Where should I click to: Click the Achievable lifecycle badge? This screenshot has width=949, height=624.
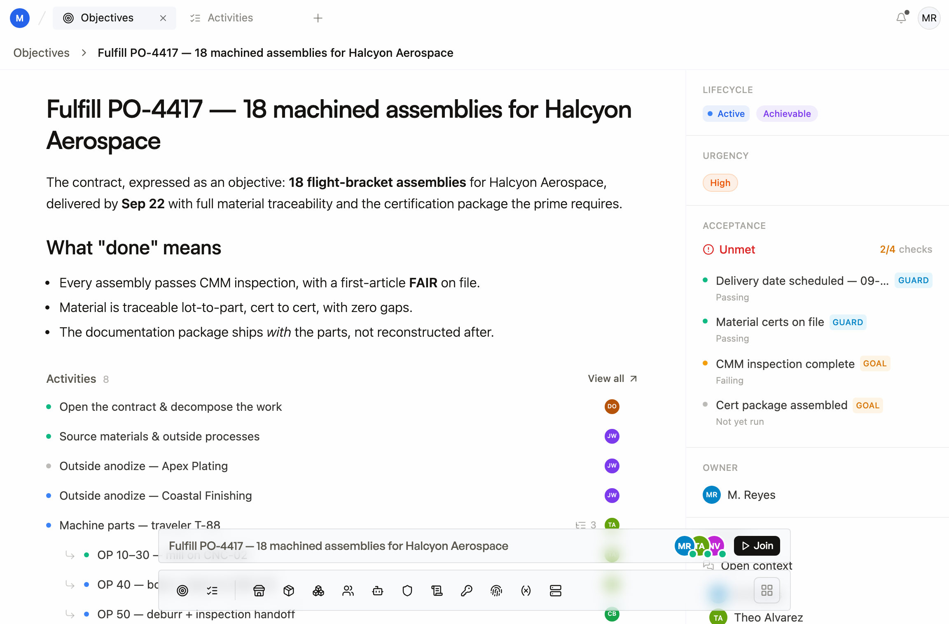787,114
